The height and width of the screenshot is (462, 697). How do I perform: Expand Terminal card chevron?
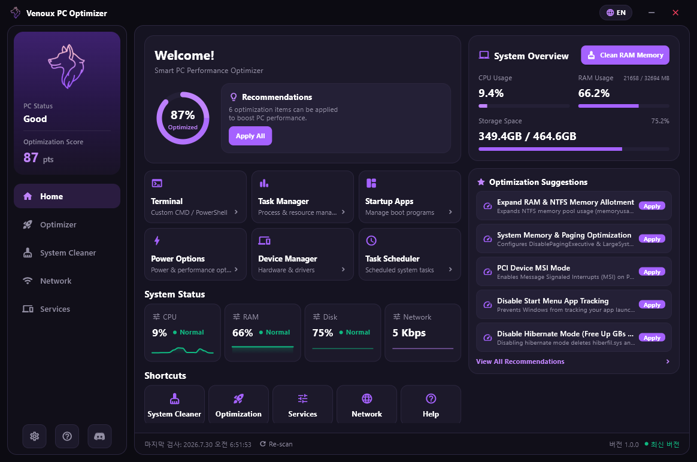click(236, 212)
